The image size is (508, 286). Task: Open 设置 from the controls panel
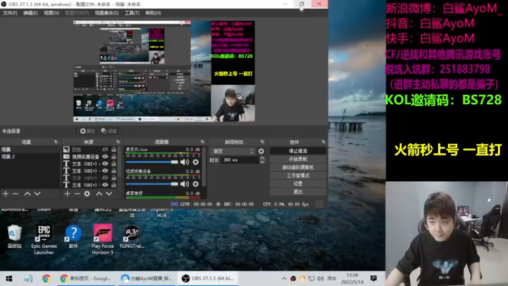coord(298,184)
